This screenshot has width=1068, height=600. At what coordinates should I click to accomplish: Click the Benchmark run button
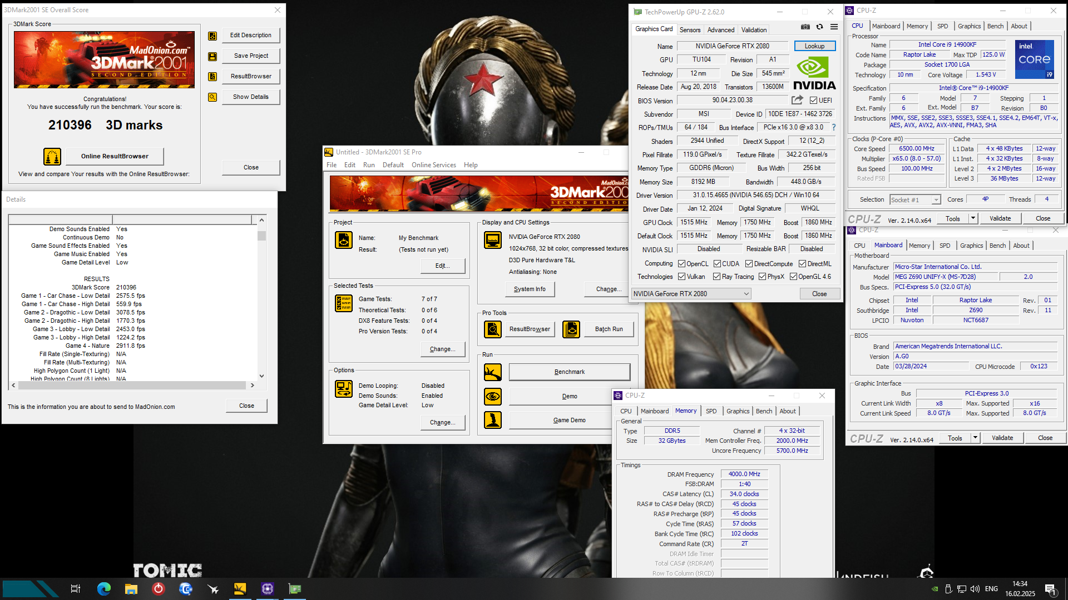coord(570,372)
